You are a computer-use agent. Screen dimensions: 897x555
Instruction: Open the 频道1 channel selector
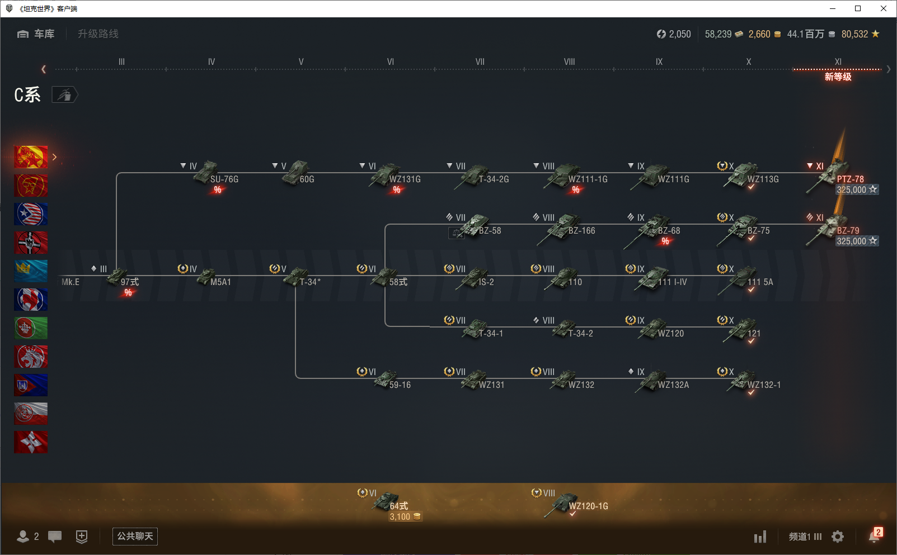(x=805, y=537)
